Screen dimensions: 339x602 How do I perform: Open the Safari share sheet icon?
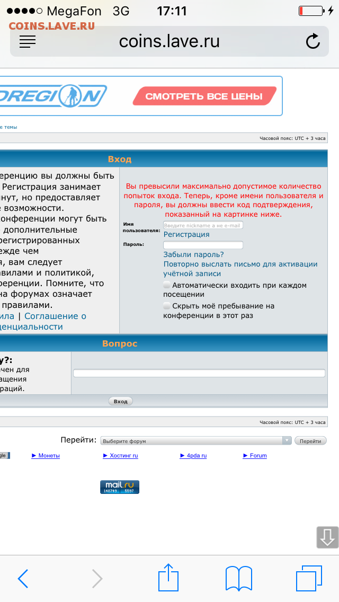click(168, 577)
